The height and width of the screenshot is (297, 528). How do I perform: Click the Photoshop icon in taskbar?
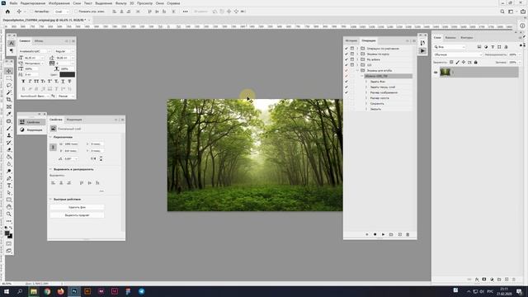click(x=74, y=291)
